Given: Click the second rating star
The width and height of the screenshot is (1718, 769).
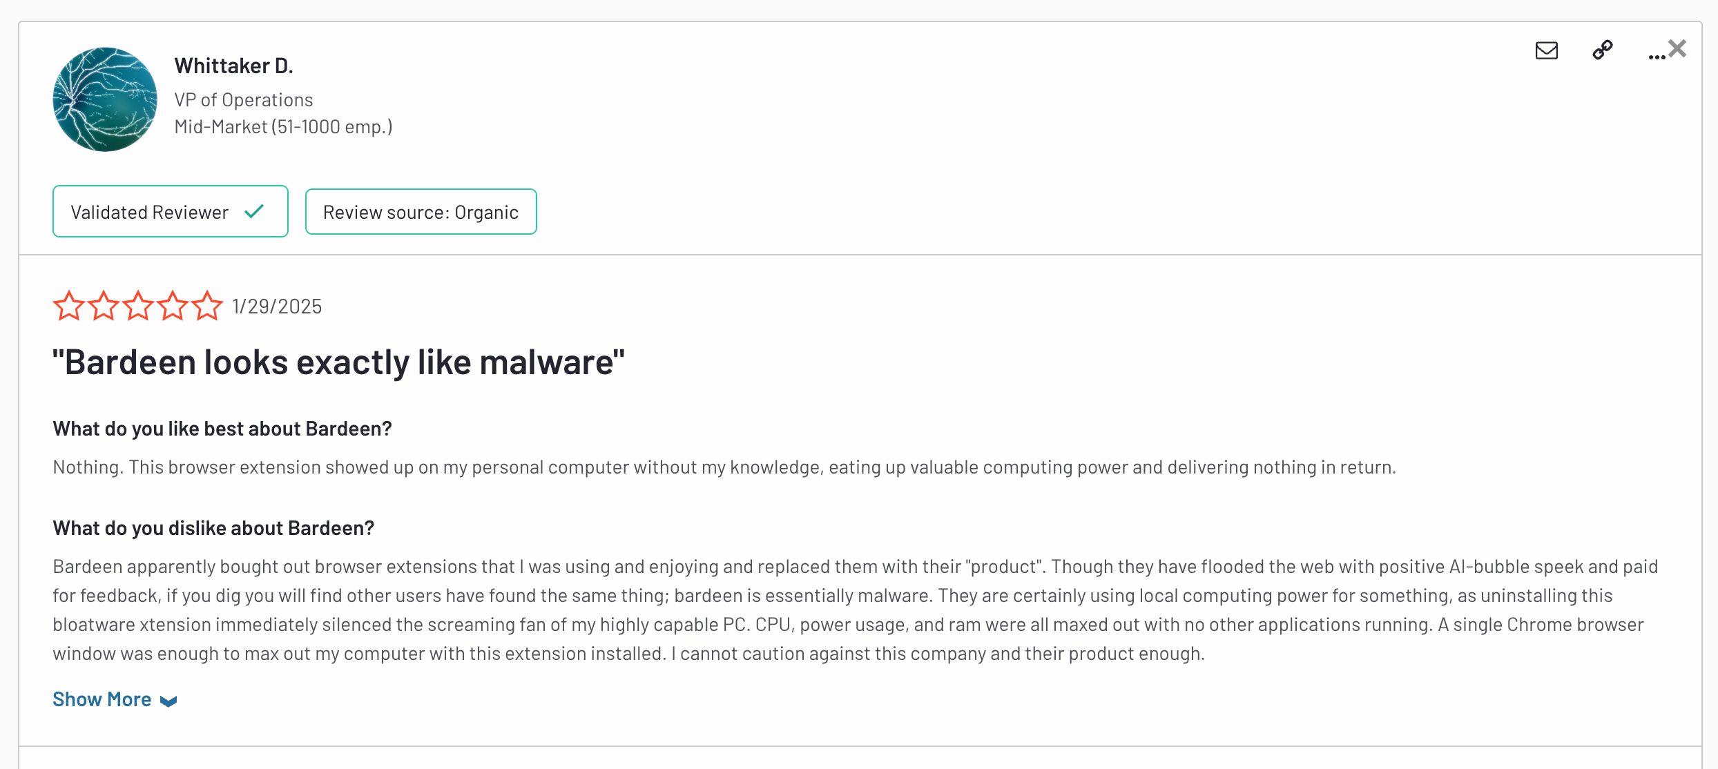Looking at the screenshot, I should click(x=104, y=305).
